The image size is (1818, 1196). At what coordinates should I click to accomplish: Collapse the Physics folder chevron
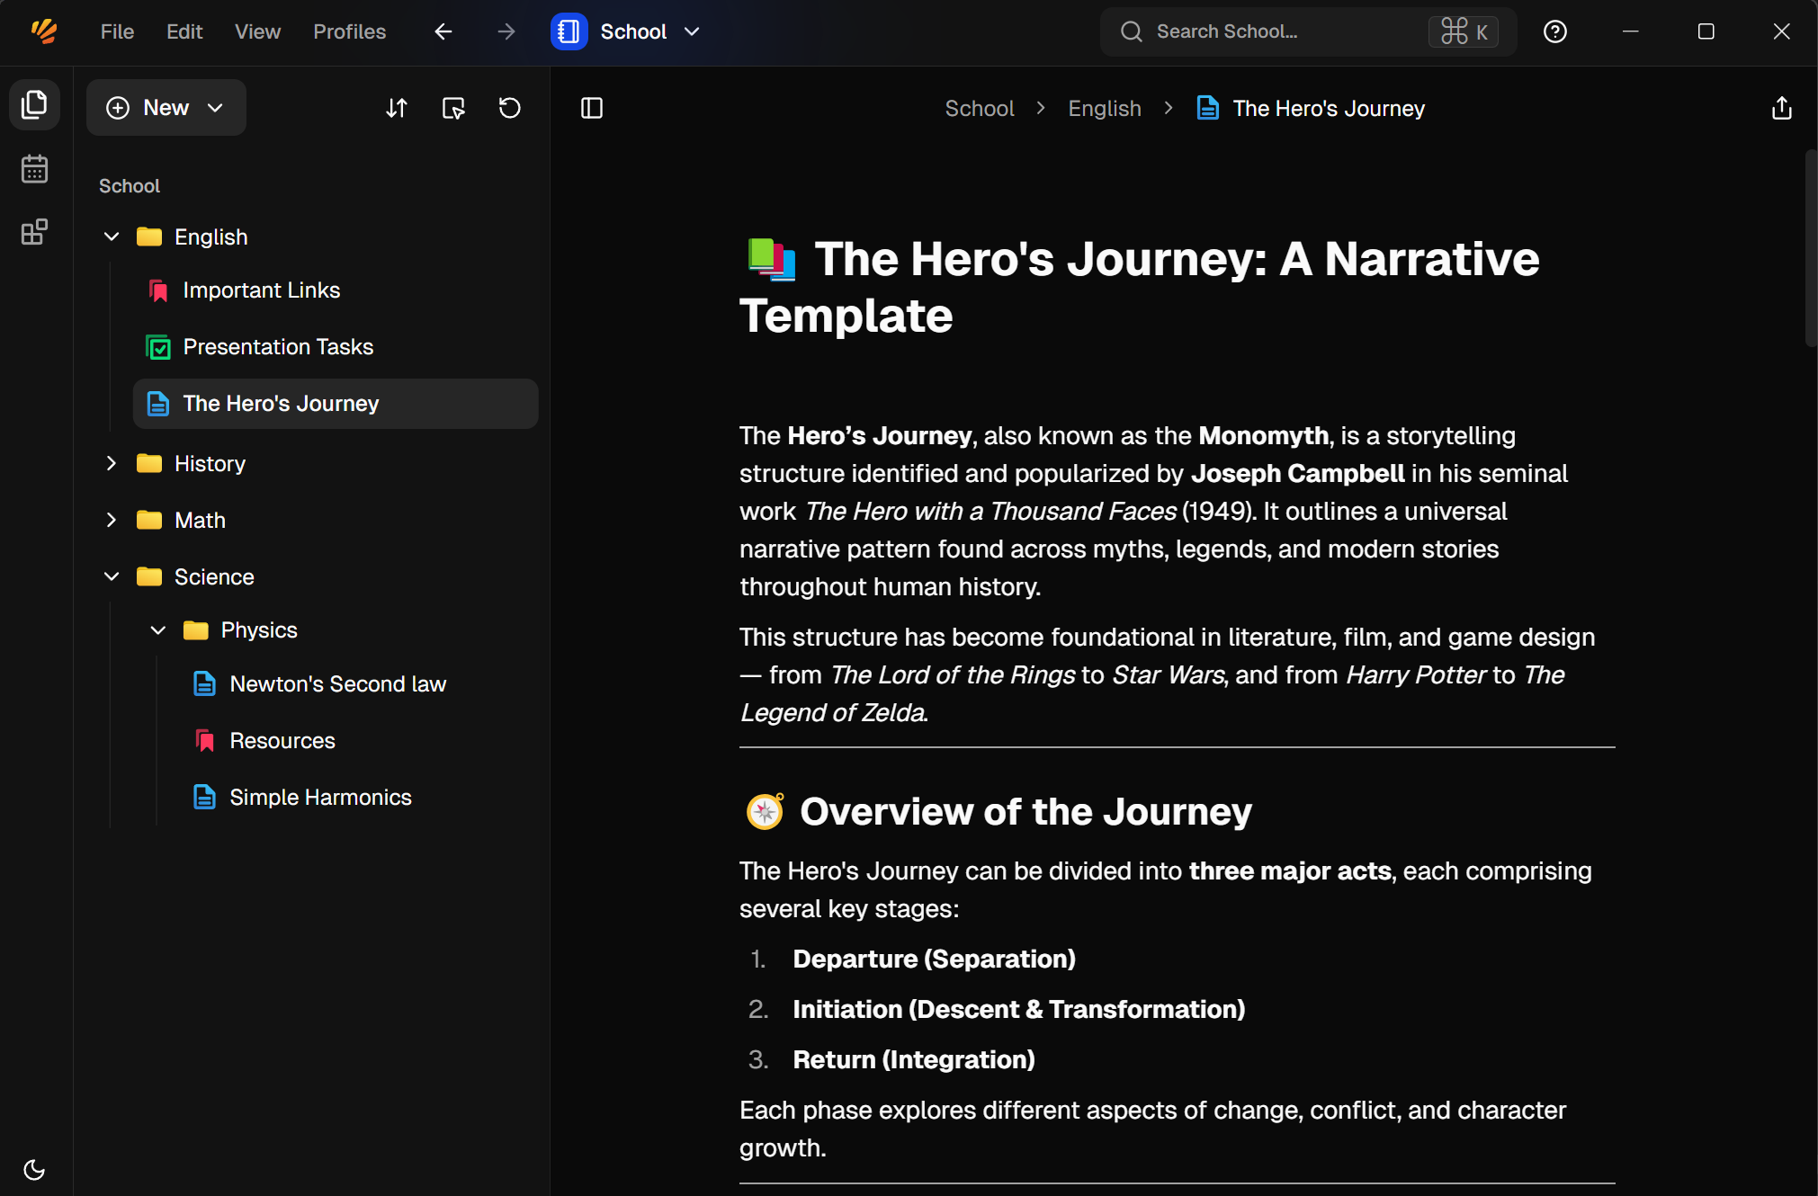point(158,630)
